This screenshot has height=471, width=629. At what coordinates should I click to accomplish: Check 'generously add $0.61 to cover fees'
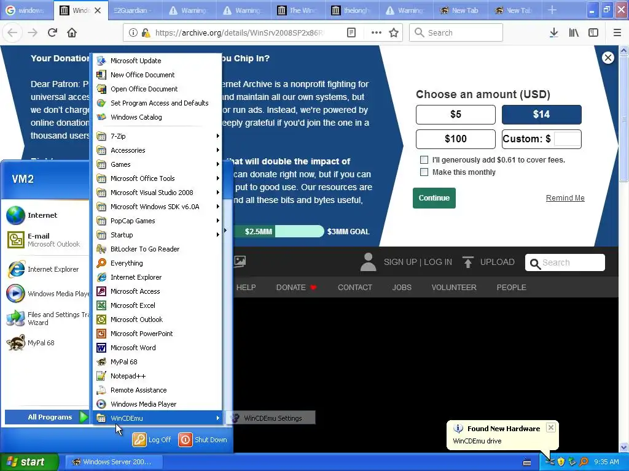coord(424,160)
